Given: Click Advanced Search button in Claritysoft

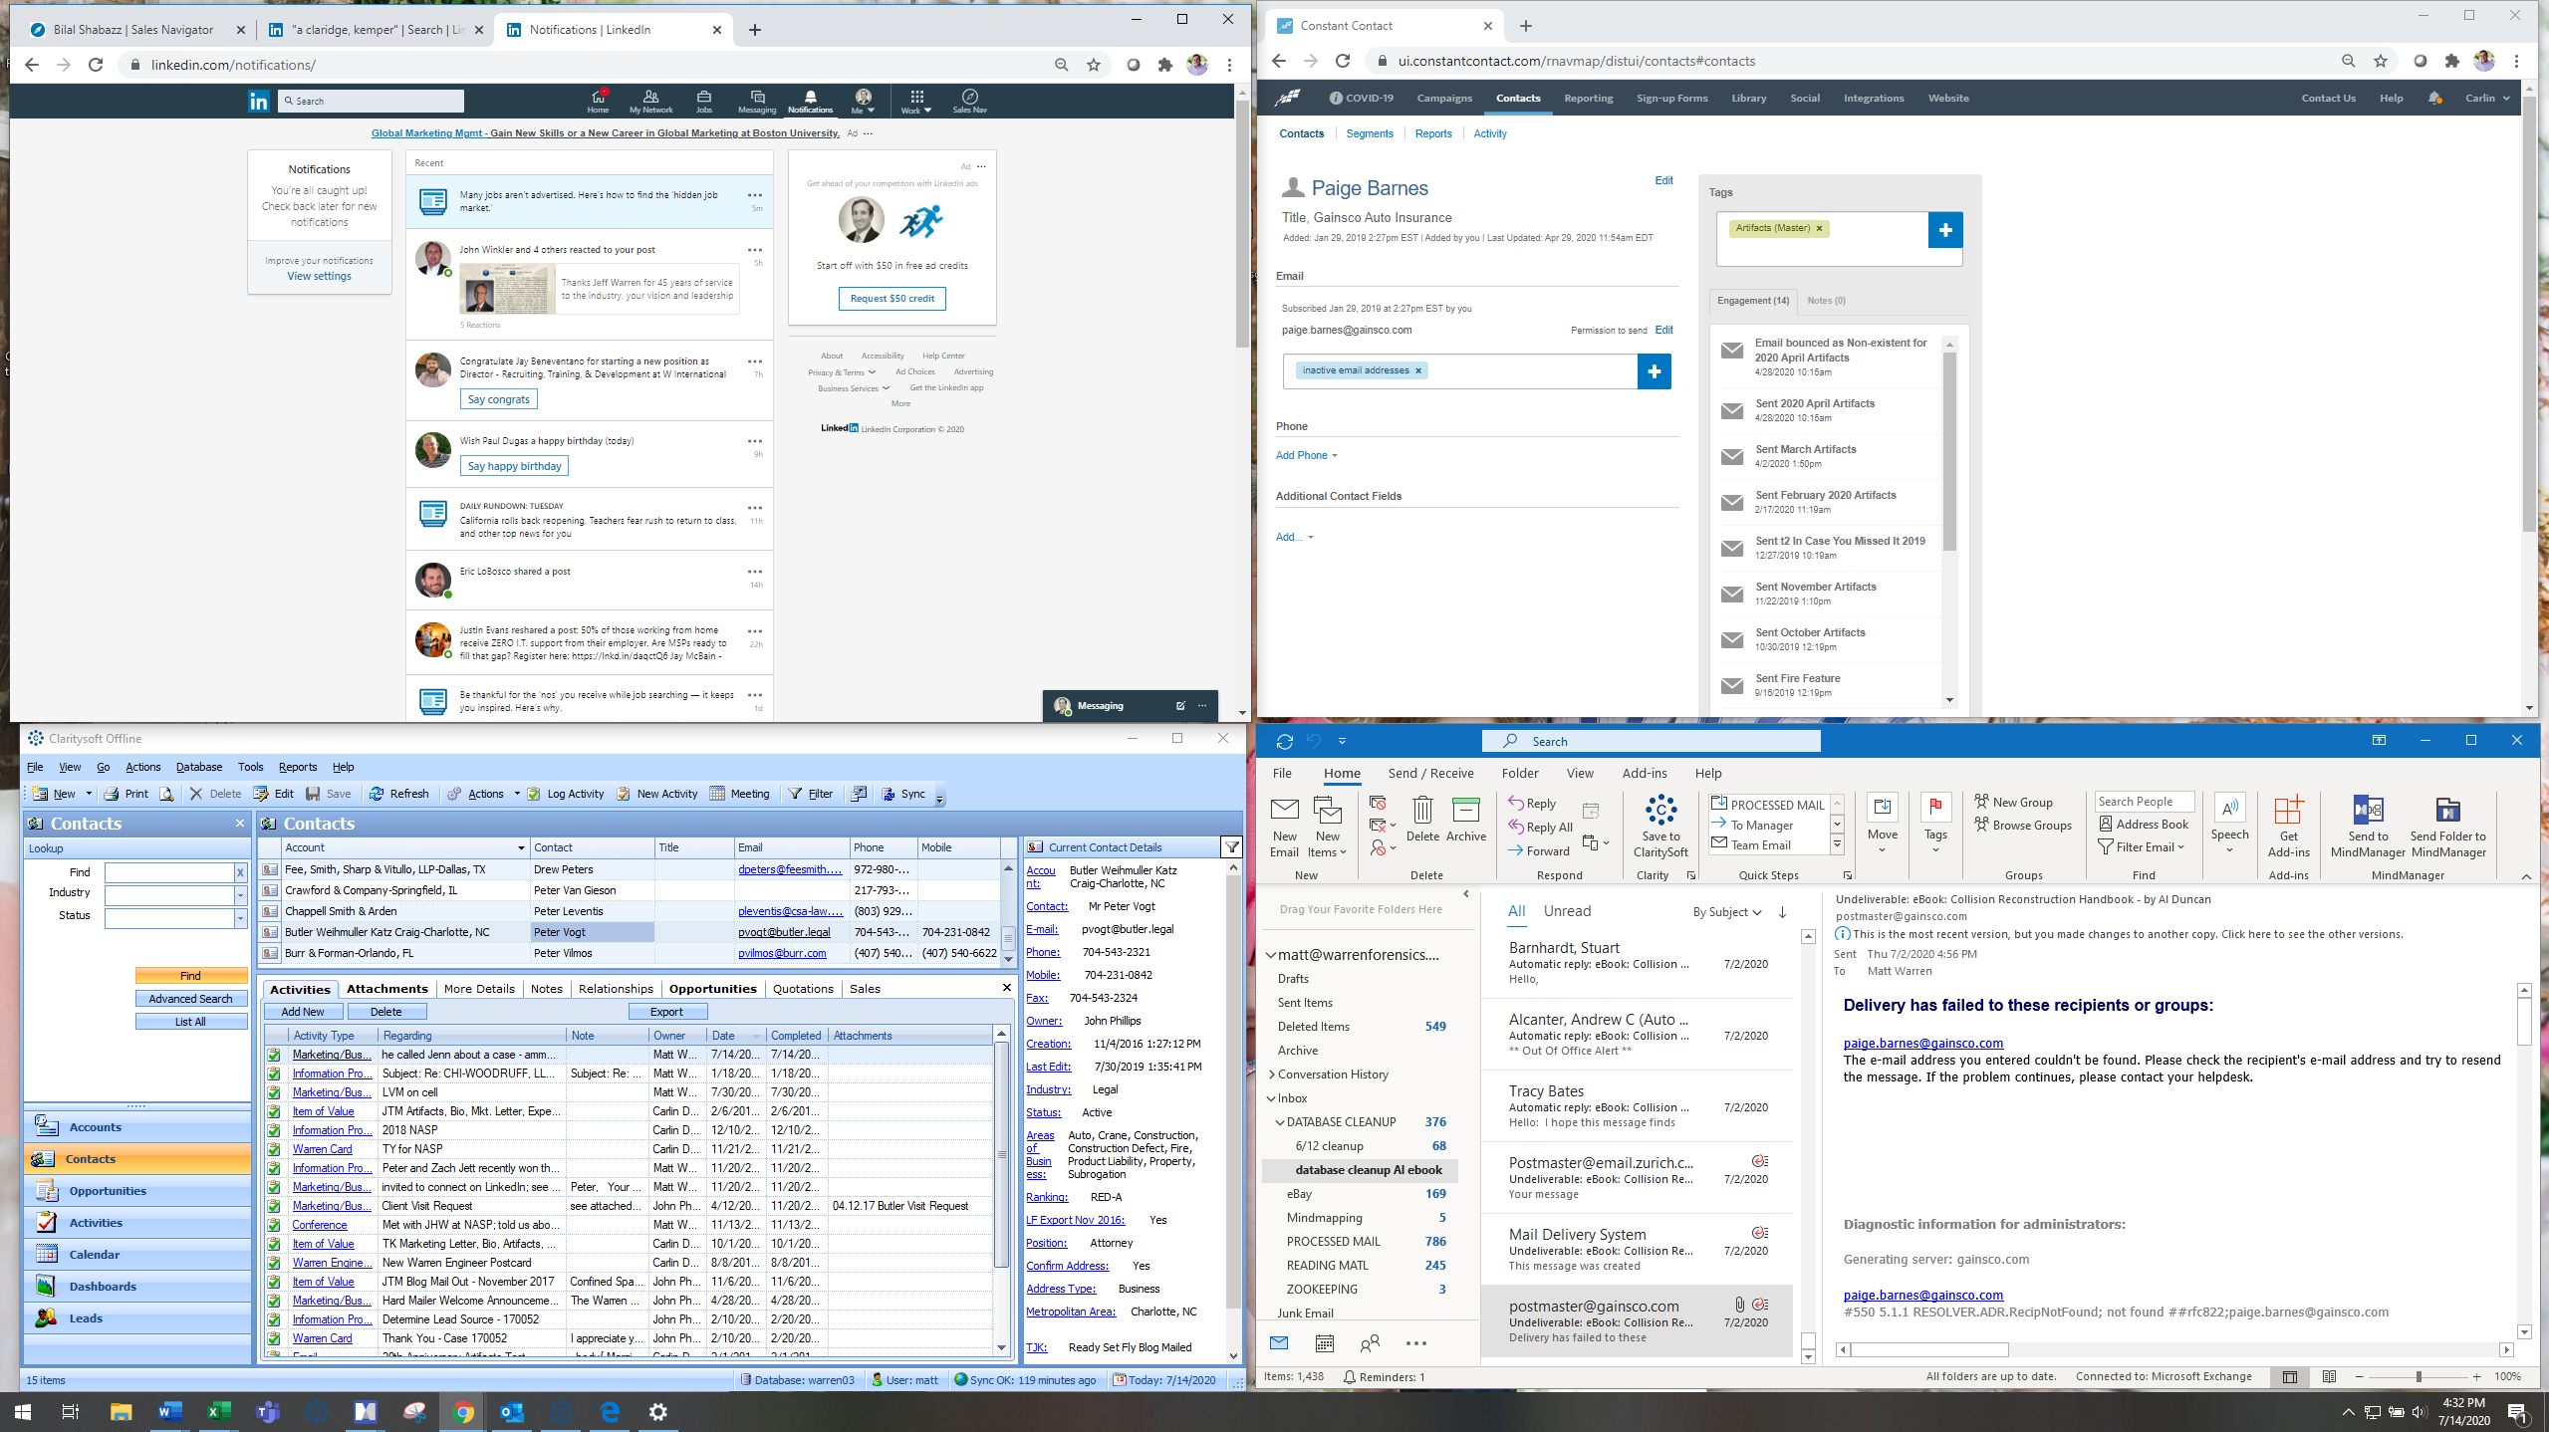Looking at the screenshot, I should [190, 999].
